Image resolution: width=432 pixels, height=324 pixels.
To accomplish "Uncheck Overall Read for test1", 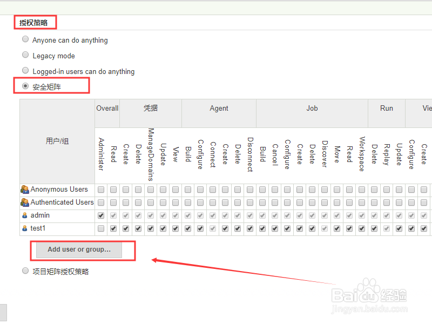I will pos(113,228).
